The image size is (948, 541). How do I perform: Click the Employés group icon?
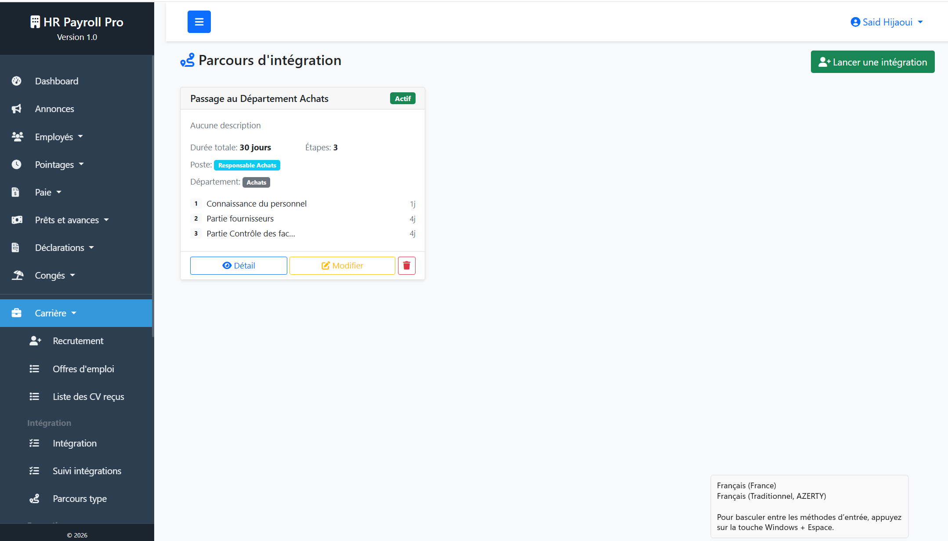[x=18, y=137]
